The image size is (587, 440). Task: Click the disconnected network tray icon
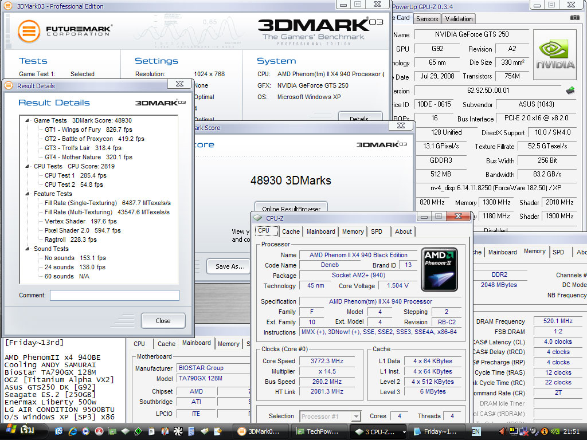[524, 431]
